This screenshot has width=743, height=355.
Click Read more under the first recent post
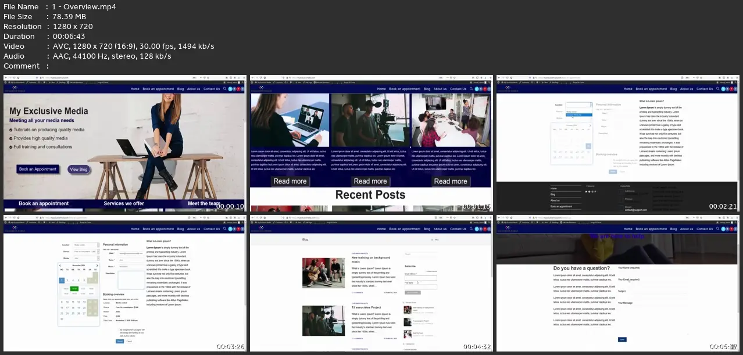coord(290,181)
